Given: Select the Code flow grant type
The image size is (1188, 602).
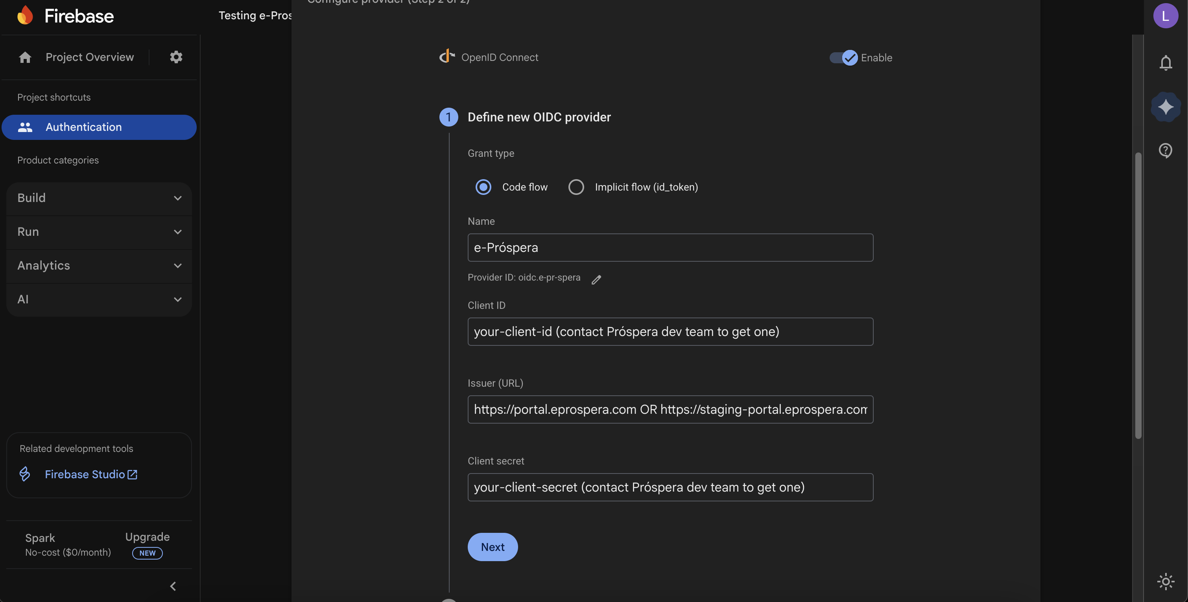Looking at the screenshot, I should [483, 187].
